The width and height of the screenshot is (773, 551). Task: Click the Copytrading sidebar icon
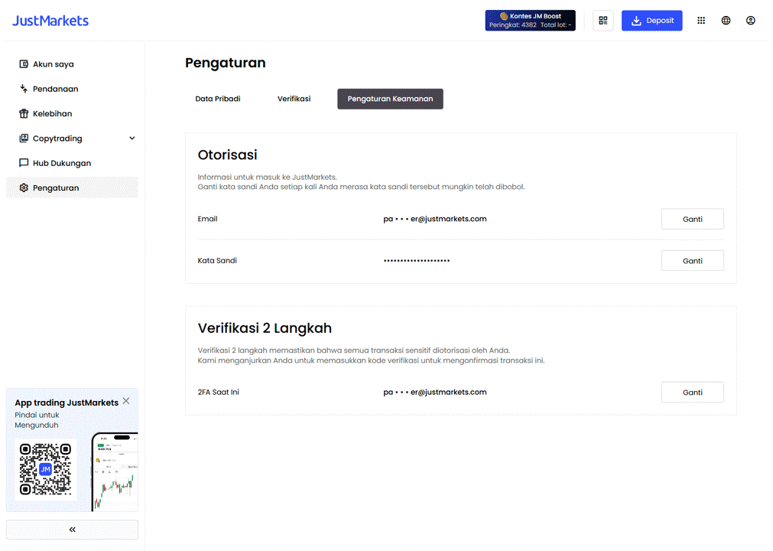pyautogui.click(x=24, y=138)
